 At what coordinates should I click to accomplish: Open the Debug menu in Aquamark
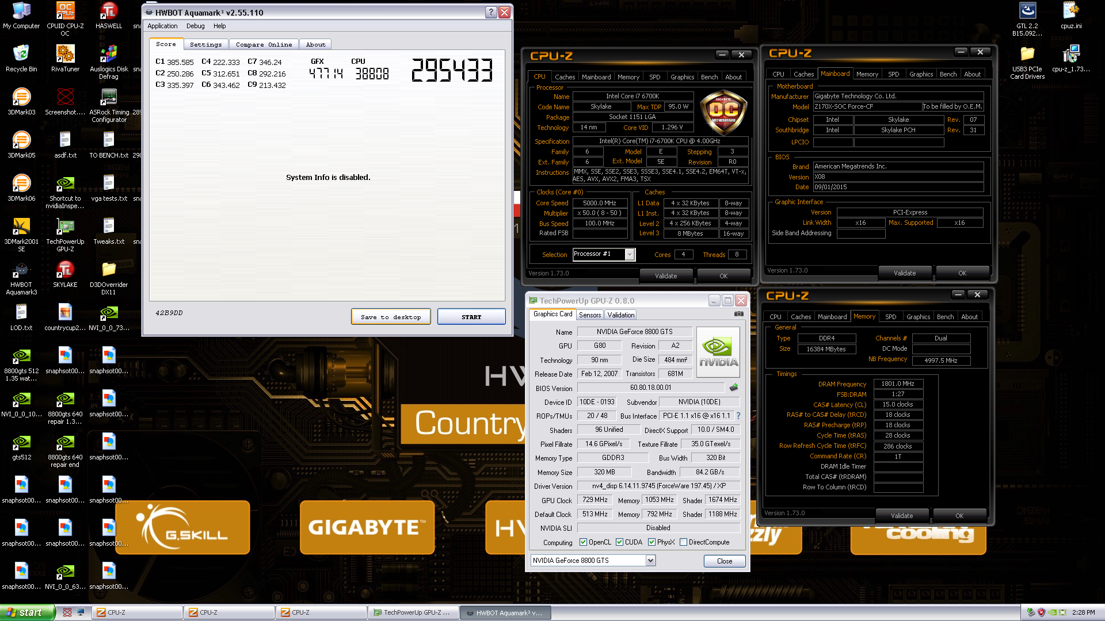195,26
